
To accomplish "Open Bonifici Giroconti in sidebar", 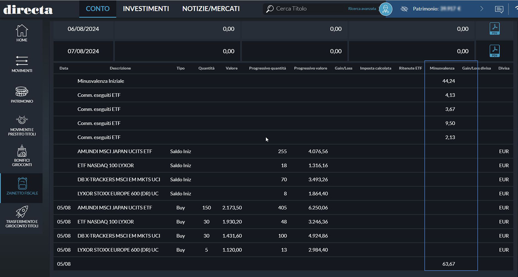I will pyautogui.click(x=21, y=156).
